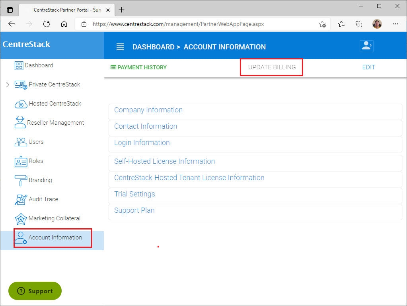The width and height of the screenshot is (407, 306).
Task: Click the Users group icon
Action: click(x=21, y=142)
